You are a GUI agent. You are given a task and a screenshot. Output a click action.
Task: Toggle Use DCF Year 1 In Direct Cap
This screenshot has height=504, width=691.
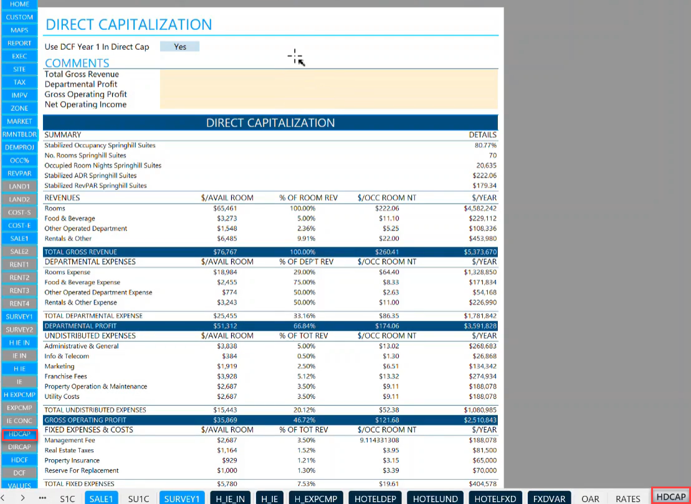[x=179, y=46]
